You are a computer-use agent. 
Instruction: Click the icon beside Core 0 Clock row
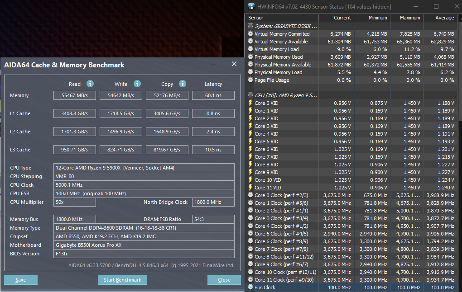[250, 195]
